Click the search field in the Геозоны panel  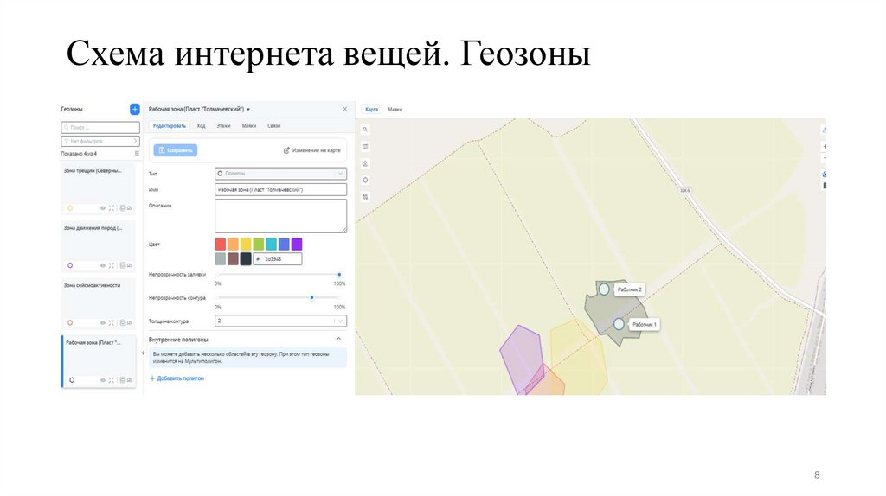click(100, 128)
